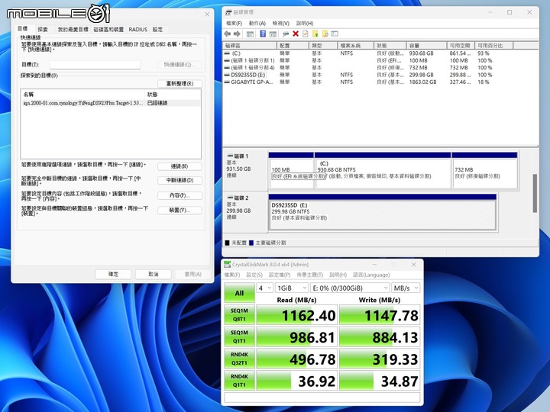Select the 100 MB EFI partition block
Screen dimensions: 550x412
point(291,171)
